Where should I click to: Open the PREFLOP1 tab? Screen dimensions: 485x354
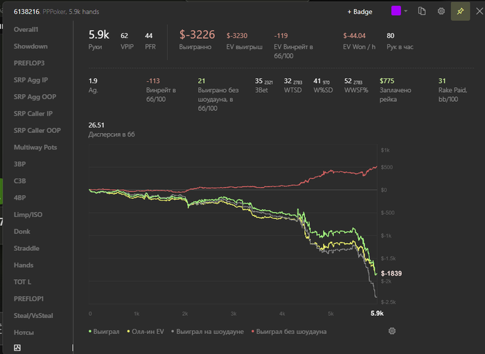pyautogui.click(x=28, y=299)
